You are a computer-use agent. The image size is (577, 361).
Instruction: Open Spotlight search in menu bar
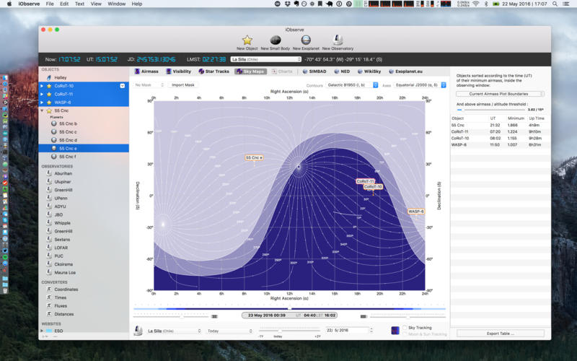point(555,4)
